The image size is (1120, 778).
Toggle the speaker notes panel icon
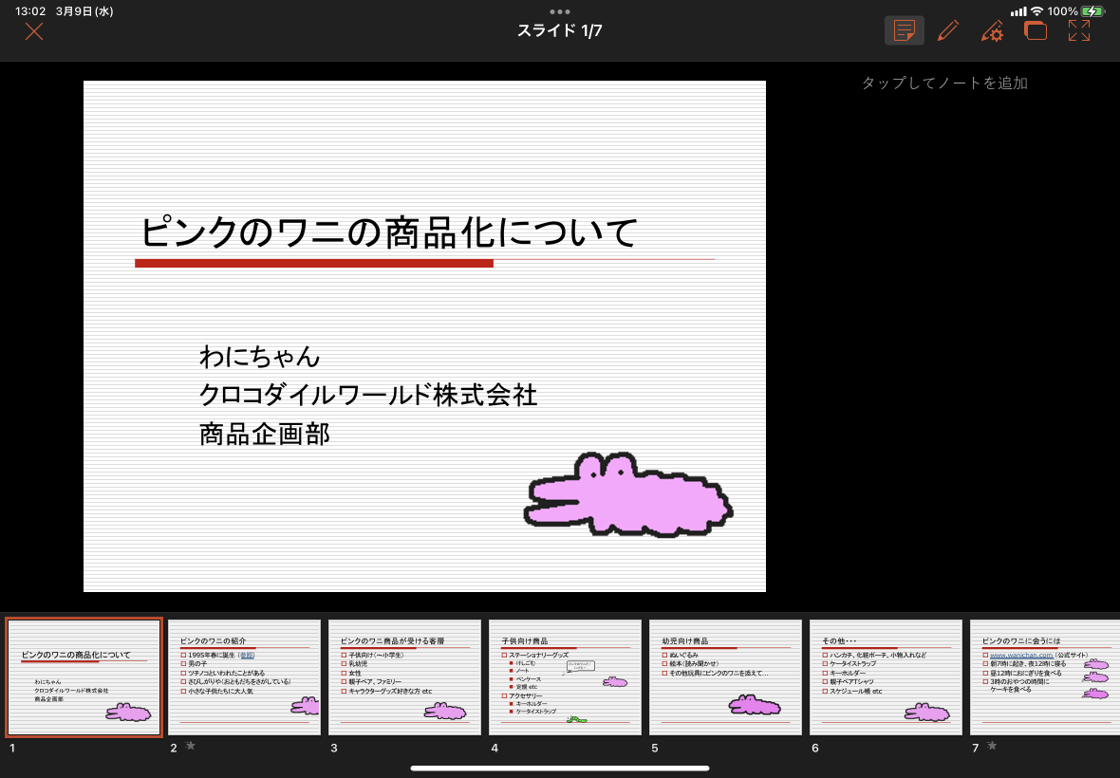coord(905,30)
